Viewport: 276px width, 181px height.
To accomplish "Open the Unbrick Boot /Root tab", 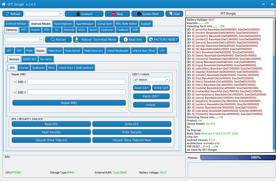I will [x=144, y=51].
